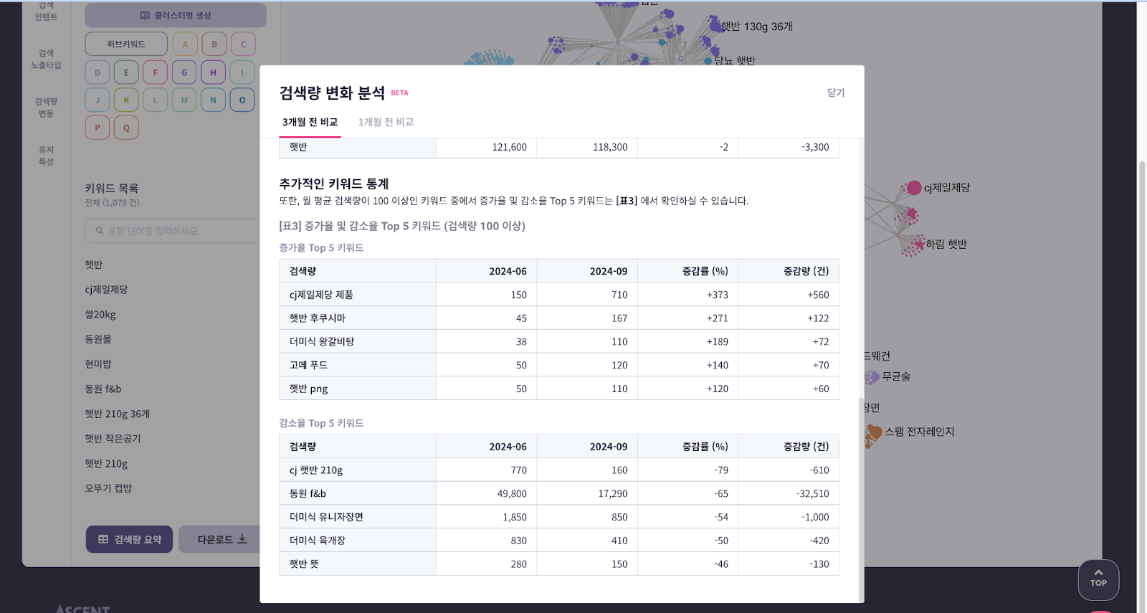Image resolution: width=1147 pixels, height=613 pixels.
Task: Toggle cluster G chip
Action: coord(184,72)
